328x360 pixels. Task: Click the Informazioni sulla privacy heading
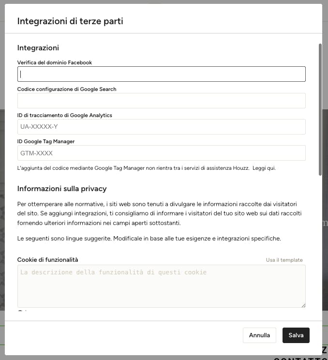[62, 189]
